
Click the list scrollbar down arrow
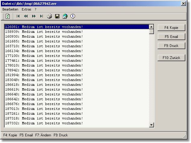click(x=152, y=125)
